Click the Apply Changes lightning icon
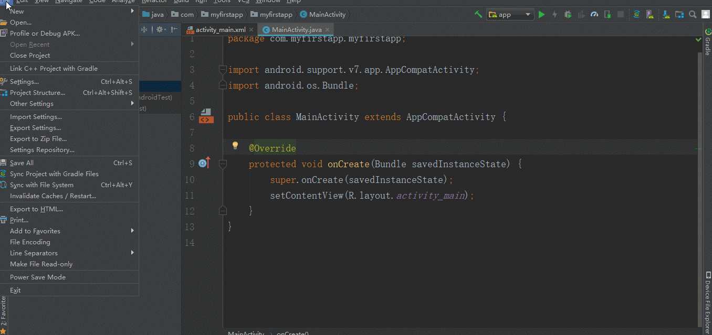 [554, 15]
